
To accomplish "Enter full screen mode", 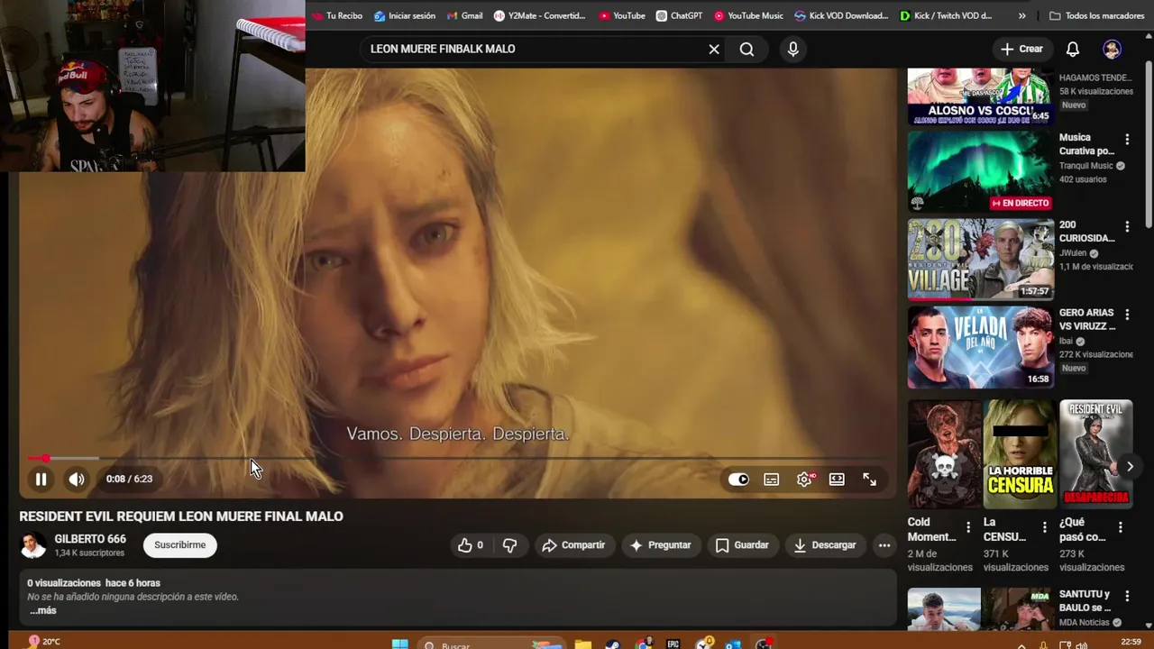I will 869,480.
